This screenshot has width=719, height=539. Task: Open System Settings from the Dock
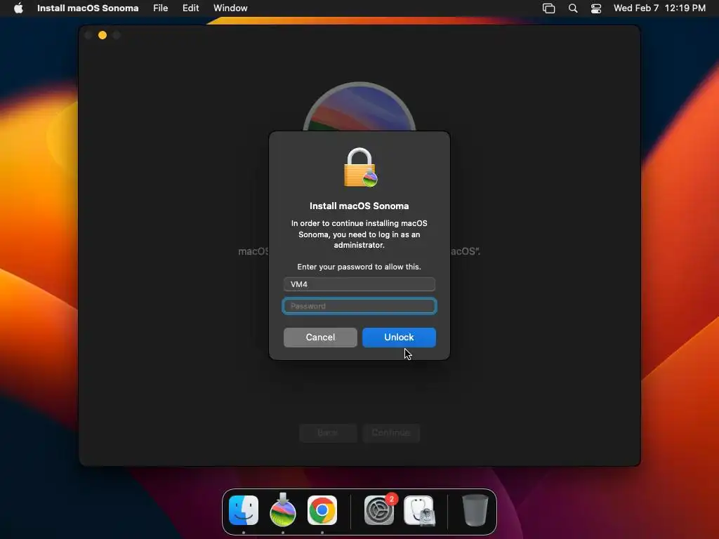(379, 510)
